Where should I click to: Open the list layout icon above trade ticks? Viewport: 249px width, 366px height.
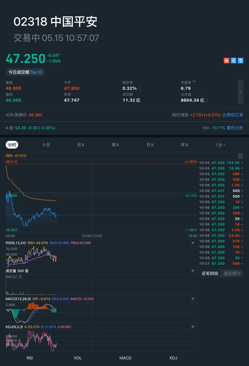240,156
